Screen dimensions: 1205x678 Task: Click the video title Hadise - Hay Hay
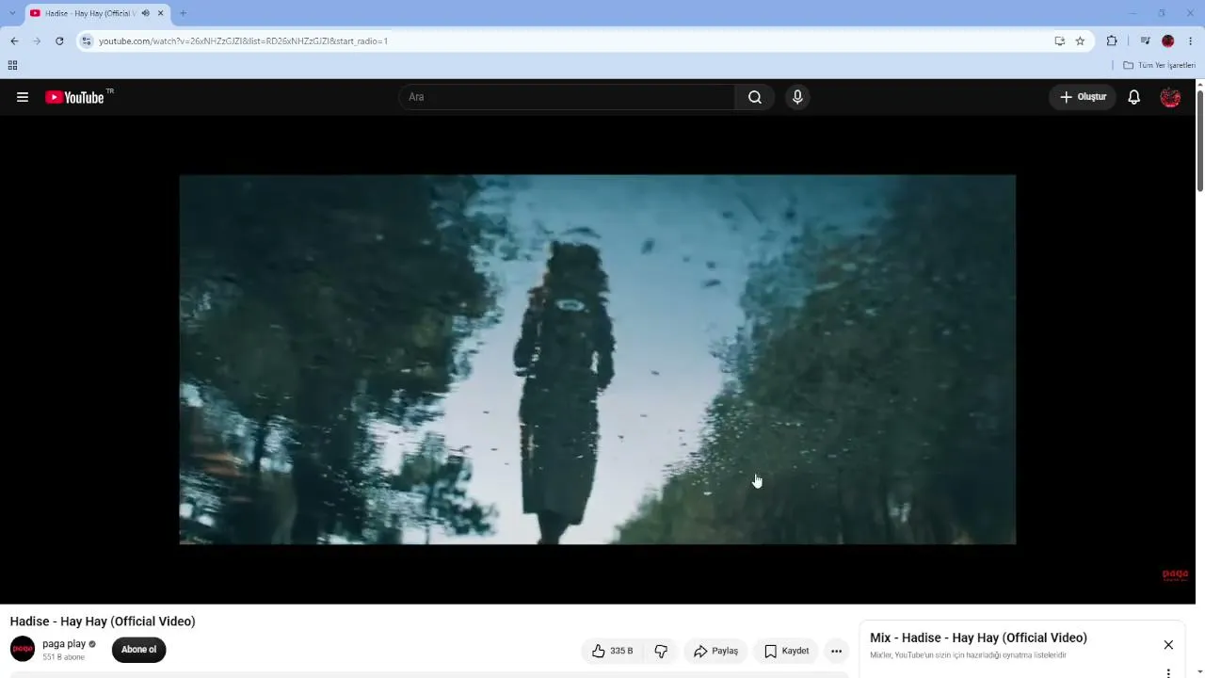click(103, 621)
